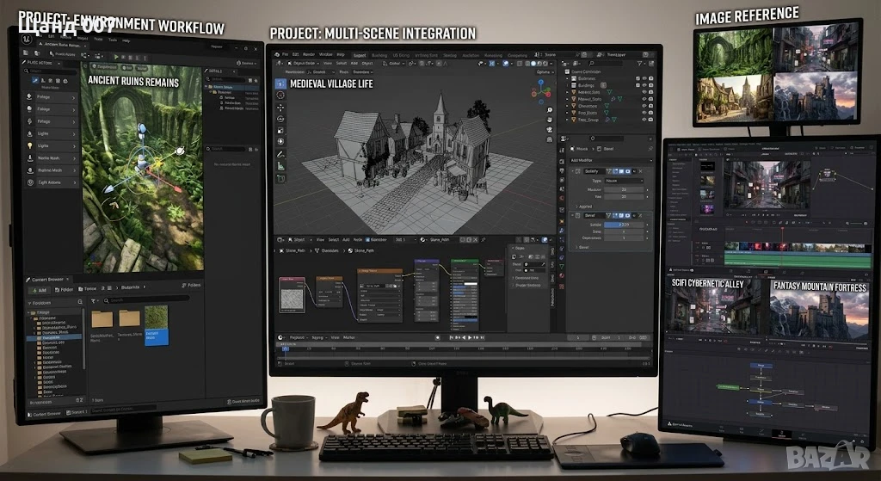The width and height of the screenshot is (881, 481).
Task: Toggle the checkbox in shader editor header
Action: pos(367,239)
